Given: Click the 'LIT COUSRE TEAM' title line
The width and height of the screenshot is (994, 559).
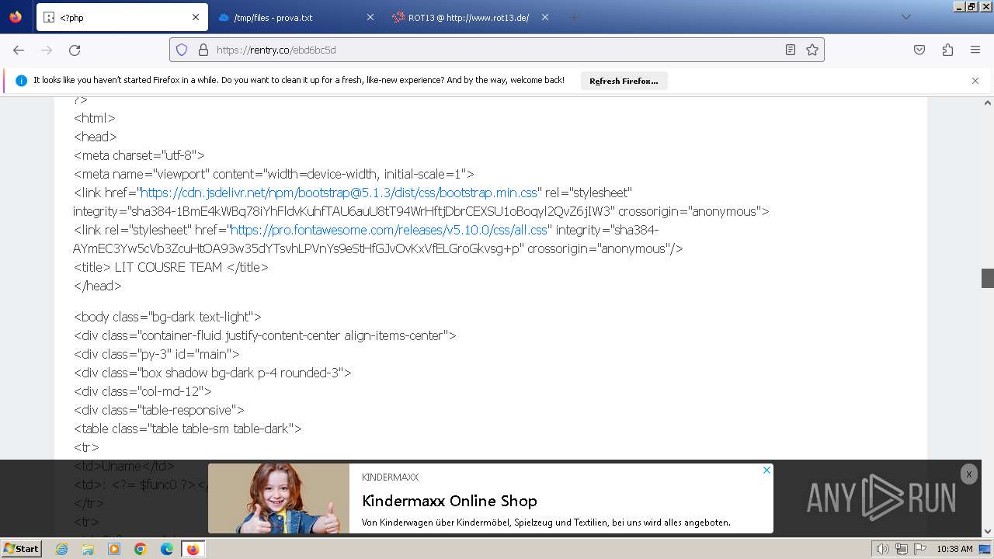Looking at the screenshot, I should (171, 267).
